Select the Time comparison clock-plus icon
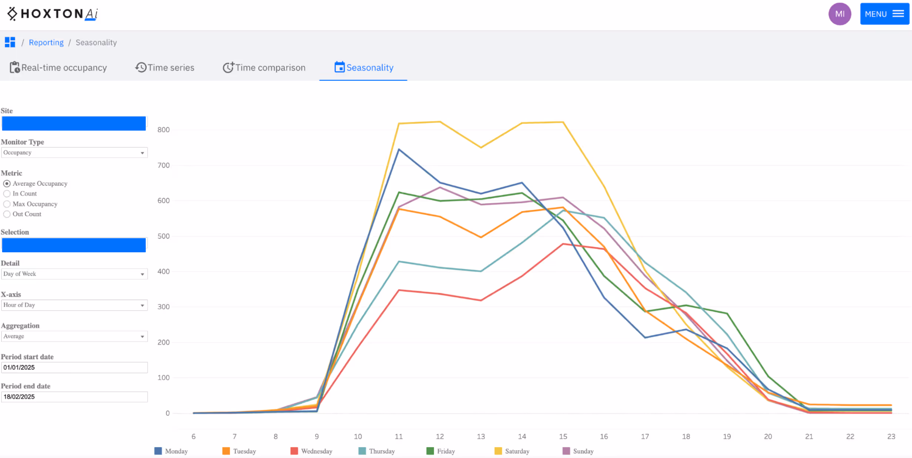This screenshot has height=458, width=912. point(229,67)
